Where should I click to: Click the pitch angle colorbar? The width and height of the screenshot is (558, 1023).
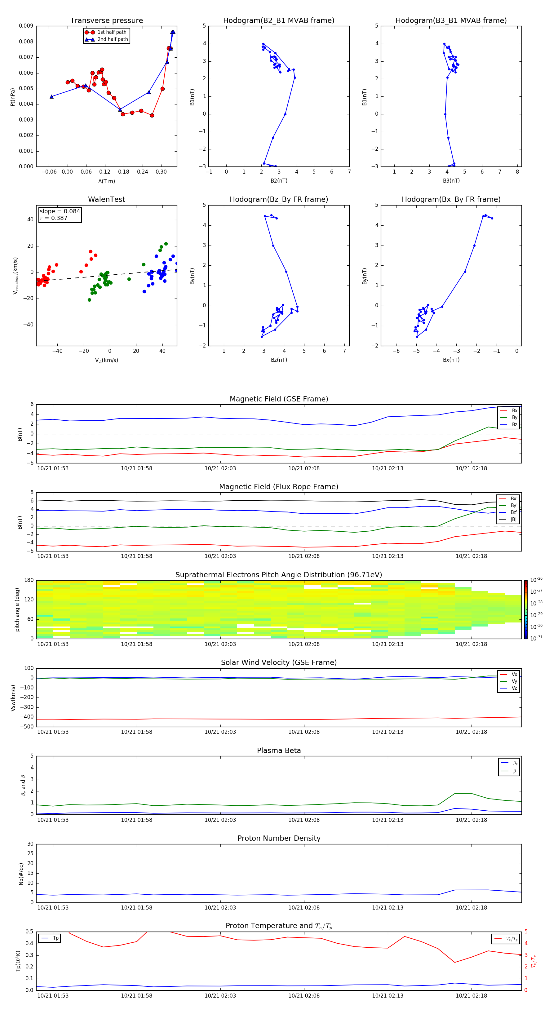(x=526, y=609)
